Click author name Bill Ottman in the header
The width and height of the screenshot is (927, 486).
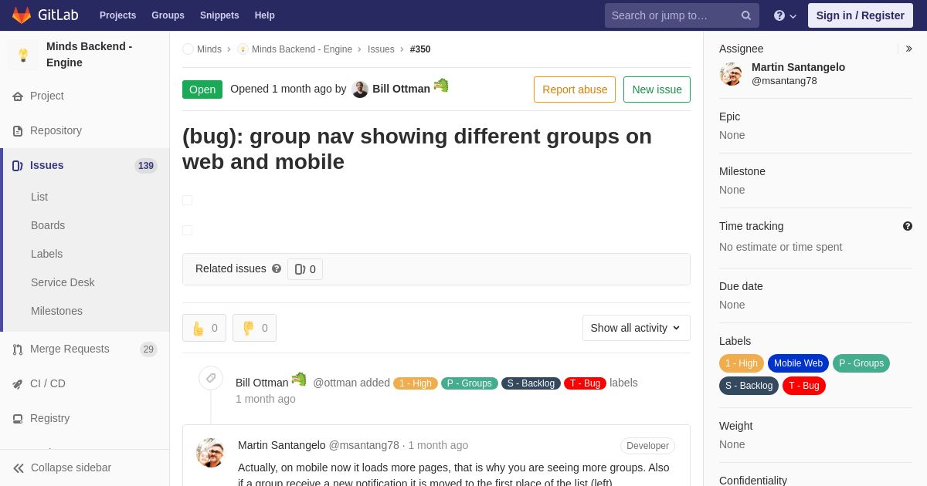(x=401, y=89)
